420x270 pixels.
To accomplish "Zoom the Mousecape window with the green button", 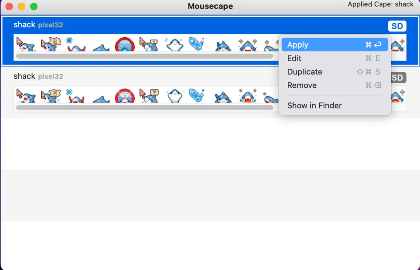I will (x=34, y=6).
